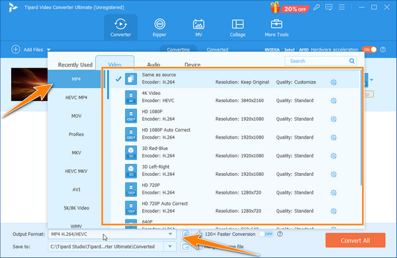The height and width of the screenshot is (258, 397).
Task: Choose the 3D Left-Right preset
Action: 235,170
